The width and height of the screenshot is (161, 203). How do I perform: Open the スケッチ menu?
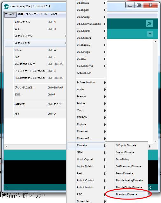(x=31, y=14)
